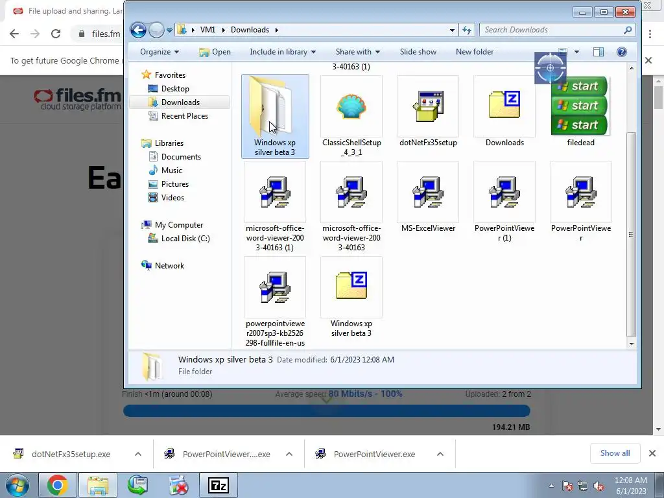Click the Open toolbar button
The width and height of the screenshot is (664, 498).
click(215, 52)
